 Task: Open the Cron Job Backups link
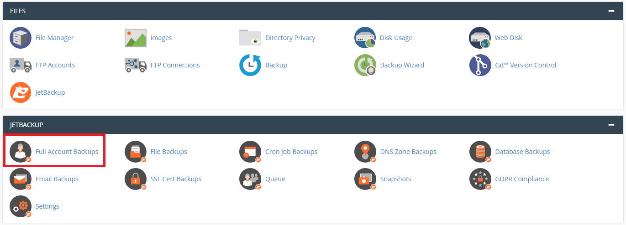tap(291, 152)
